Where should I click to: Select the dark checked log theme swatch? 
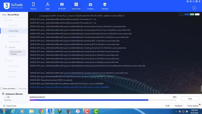click(x=181, y=14)
